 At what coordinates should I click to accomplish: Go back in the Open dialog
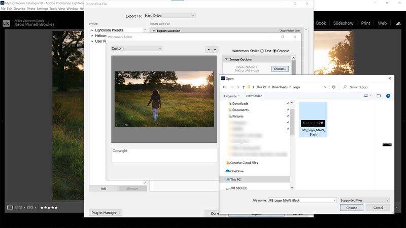click(224, 87)
